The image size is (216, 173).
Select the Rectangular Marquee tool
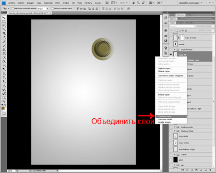point(4,22)
